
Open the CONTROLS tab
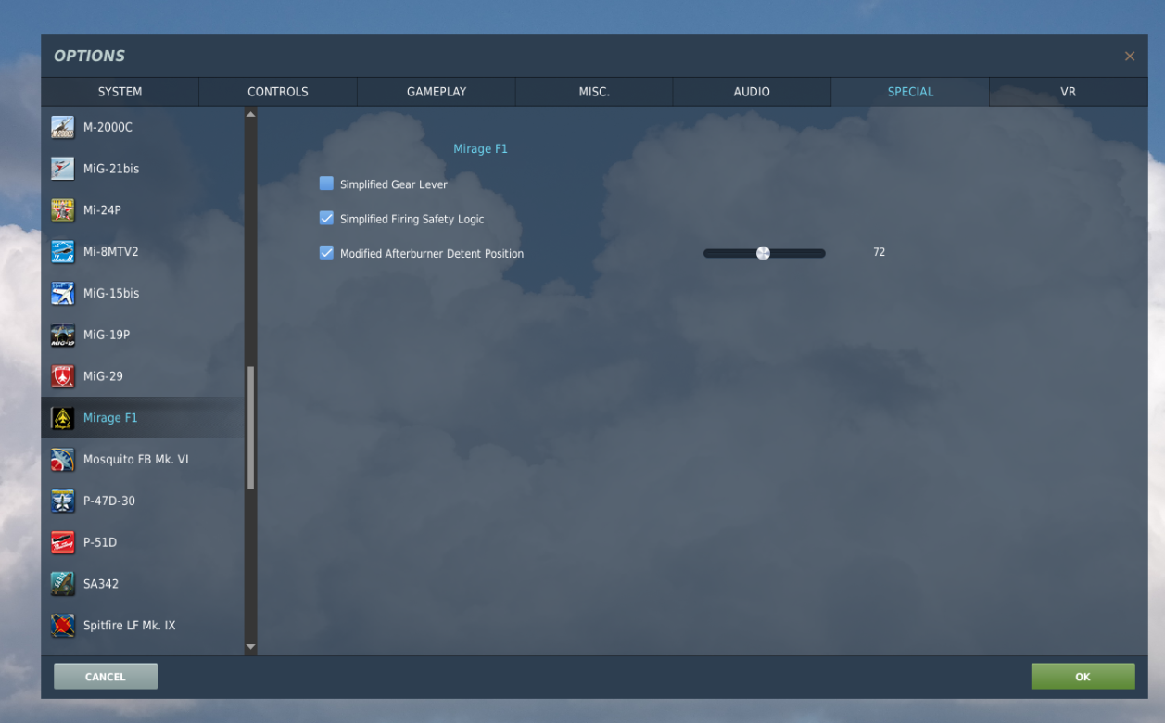click(x=278, y=92)
